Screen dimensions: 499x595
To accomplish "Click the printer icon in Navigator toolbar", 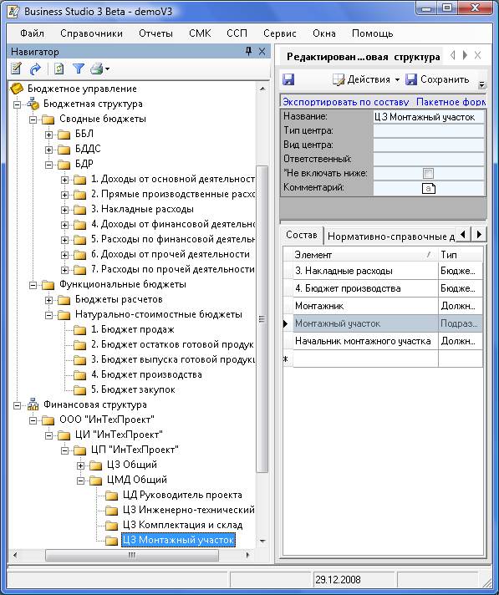I will click(x=97, y=69).
